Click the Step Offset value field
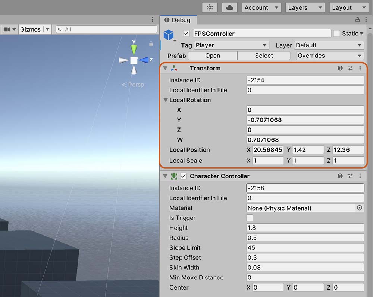 [305, 257]
